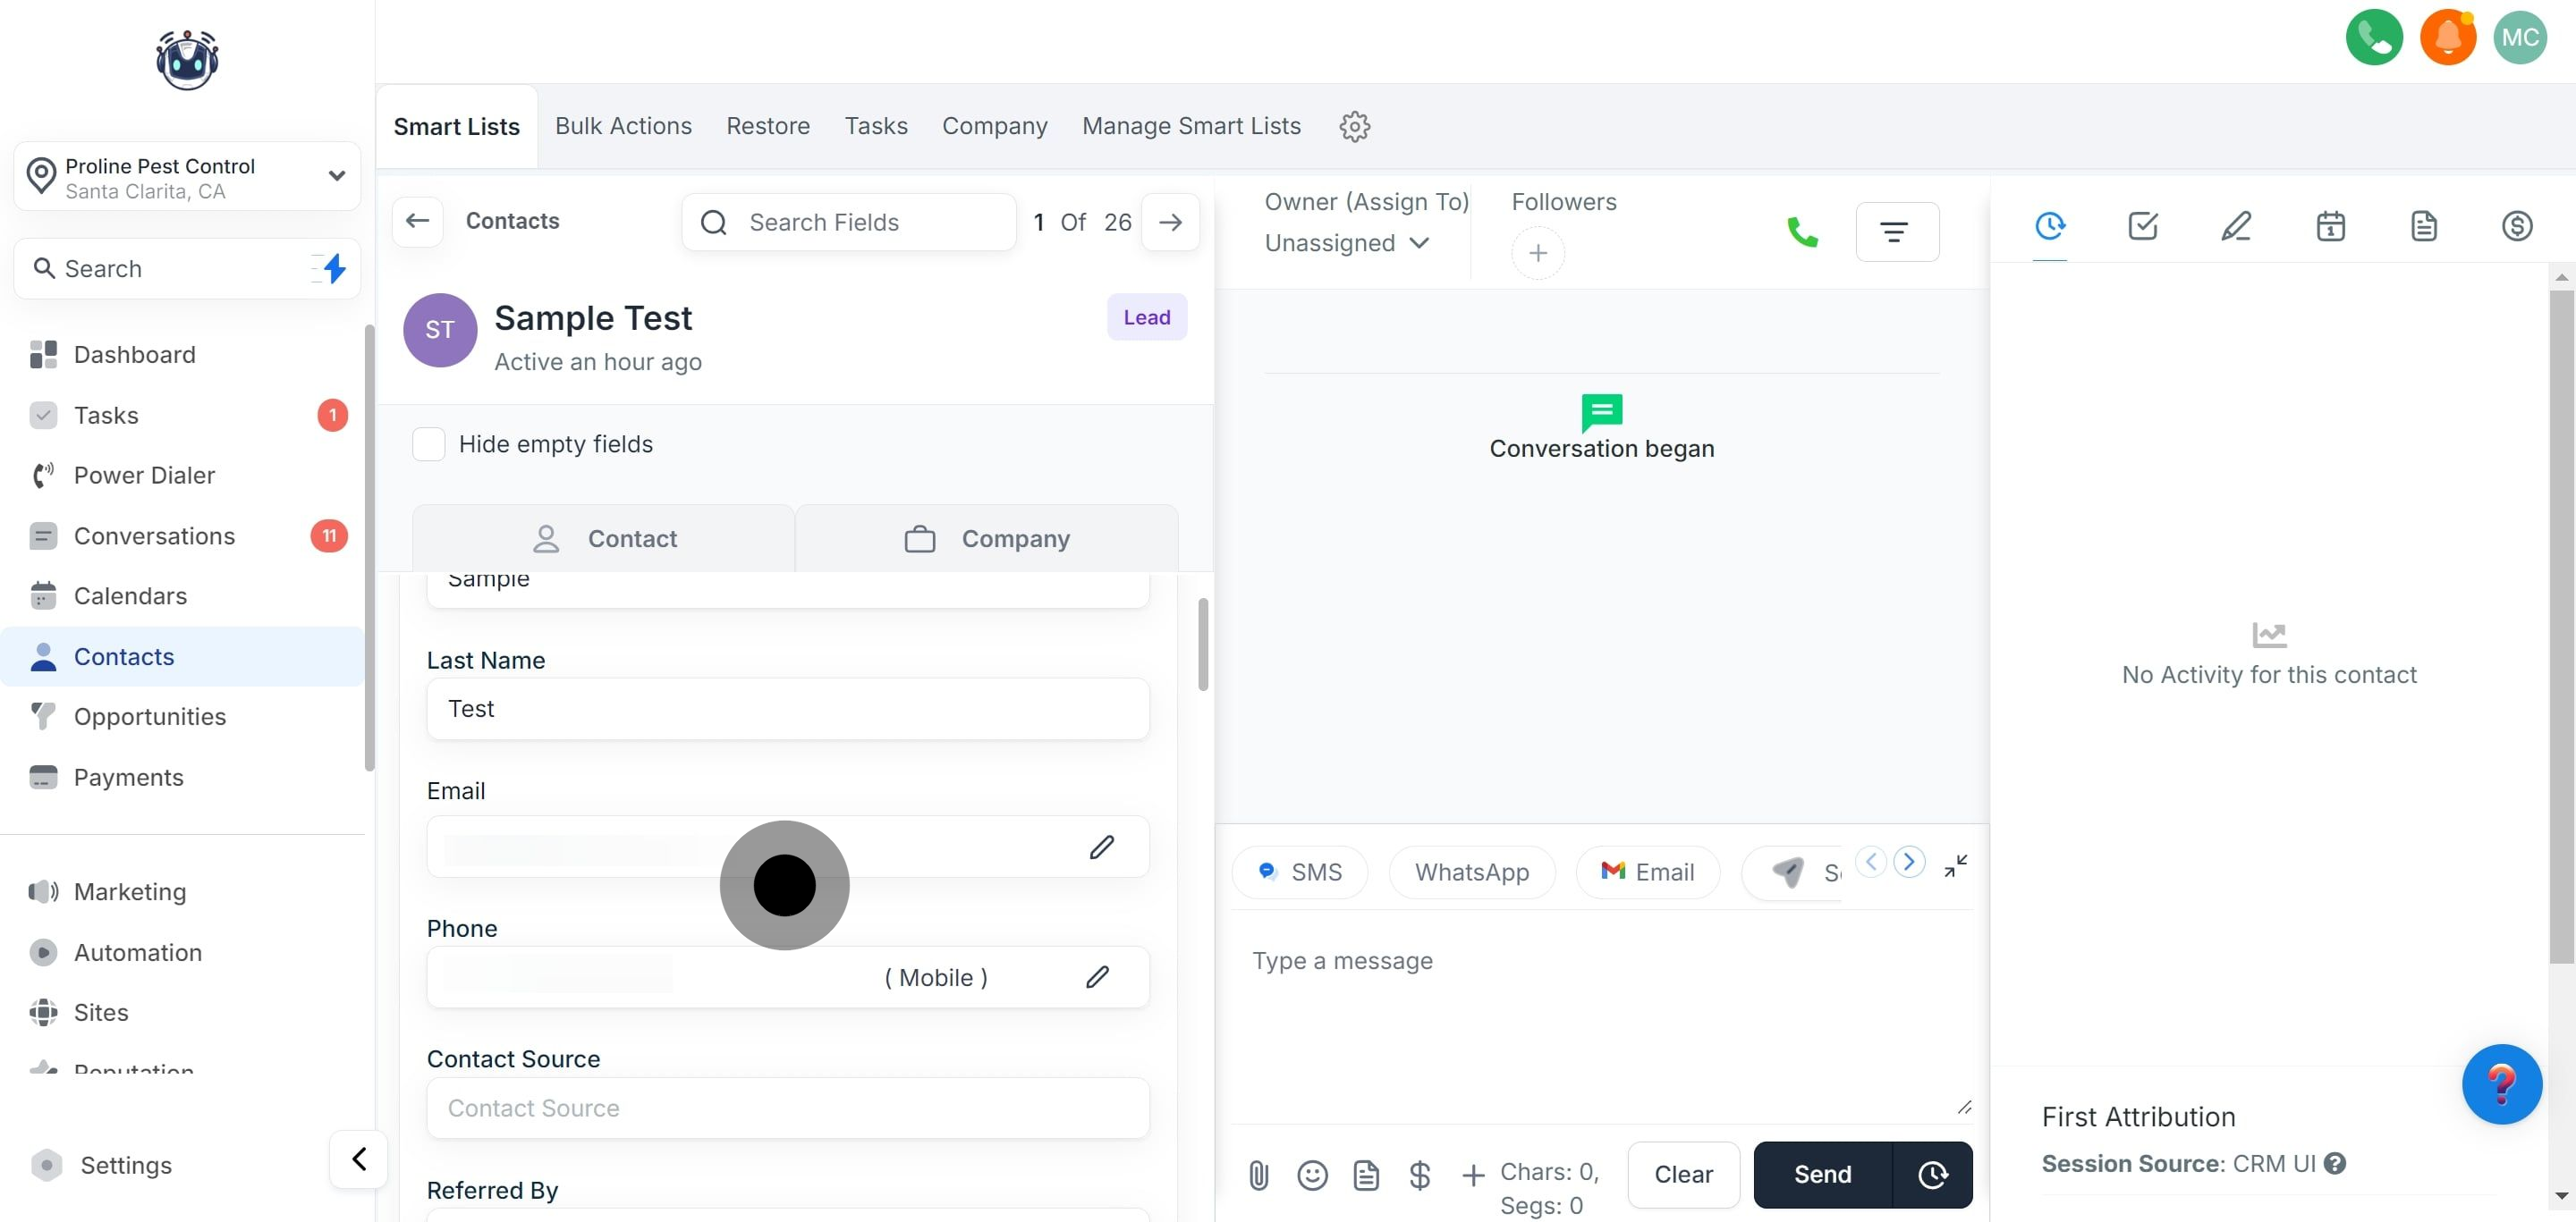This screenshot has height=1222, width=2576.
Task: Click the Send button
Action: [x=1822, y=1175]
